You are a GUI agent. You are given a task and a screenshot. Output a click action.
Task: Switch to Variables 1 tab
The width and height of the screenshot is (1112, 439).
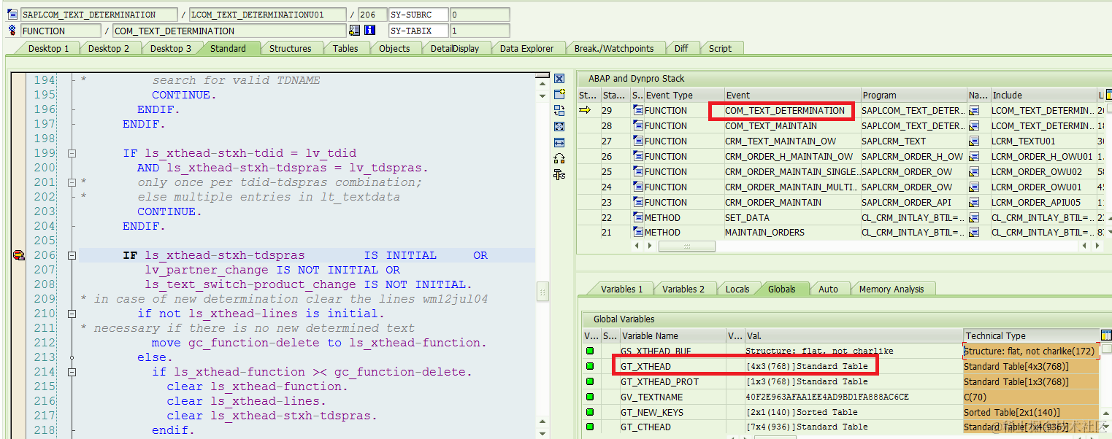[622, 289]
